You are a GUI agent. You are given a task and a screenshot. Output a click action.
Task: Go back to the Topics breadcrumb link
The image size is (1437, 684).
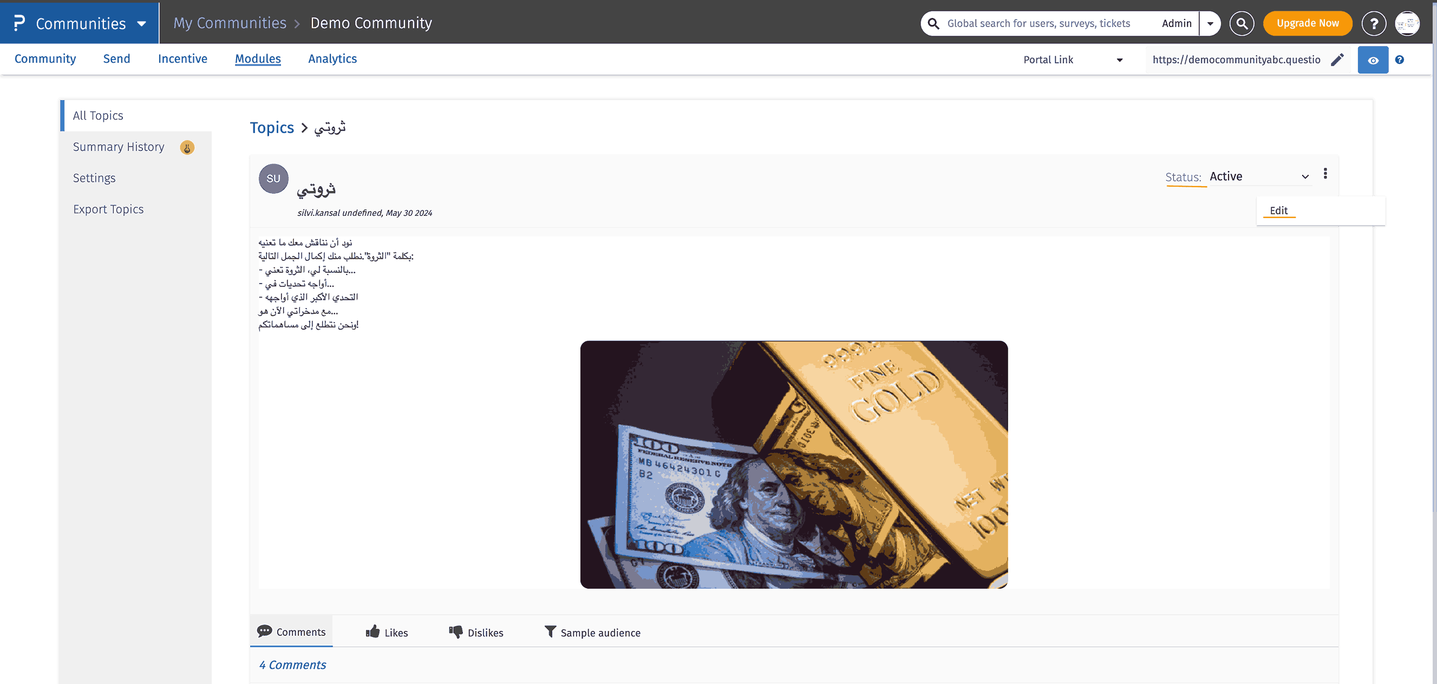point(272,128)
